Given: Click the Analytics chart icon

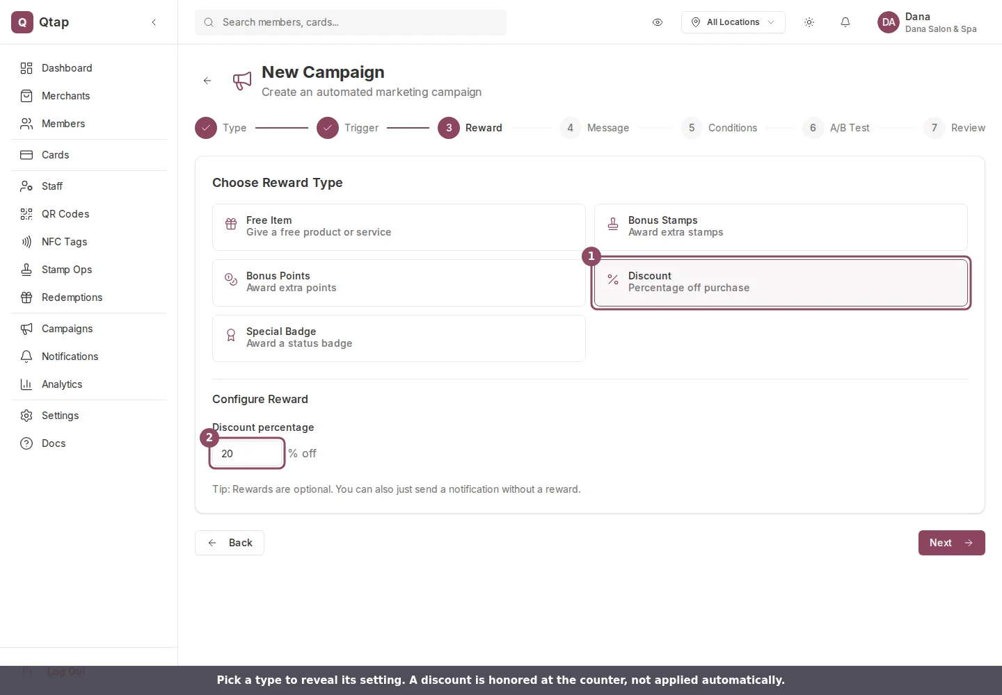Looking at the screenshot, I should click(26, 384).
